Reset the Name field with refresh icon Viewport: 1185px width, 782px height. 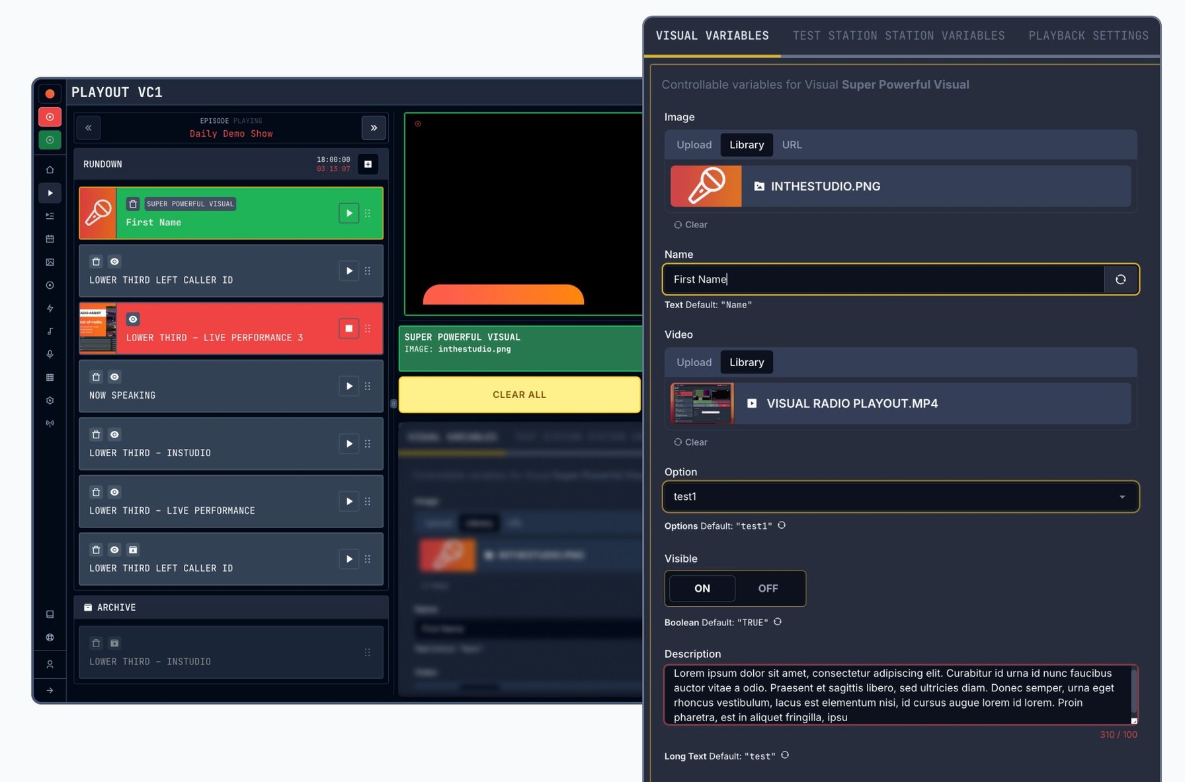1120,280
